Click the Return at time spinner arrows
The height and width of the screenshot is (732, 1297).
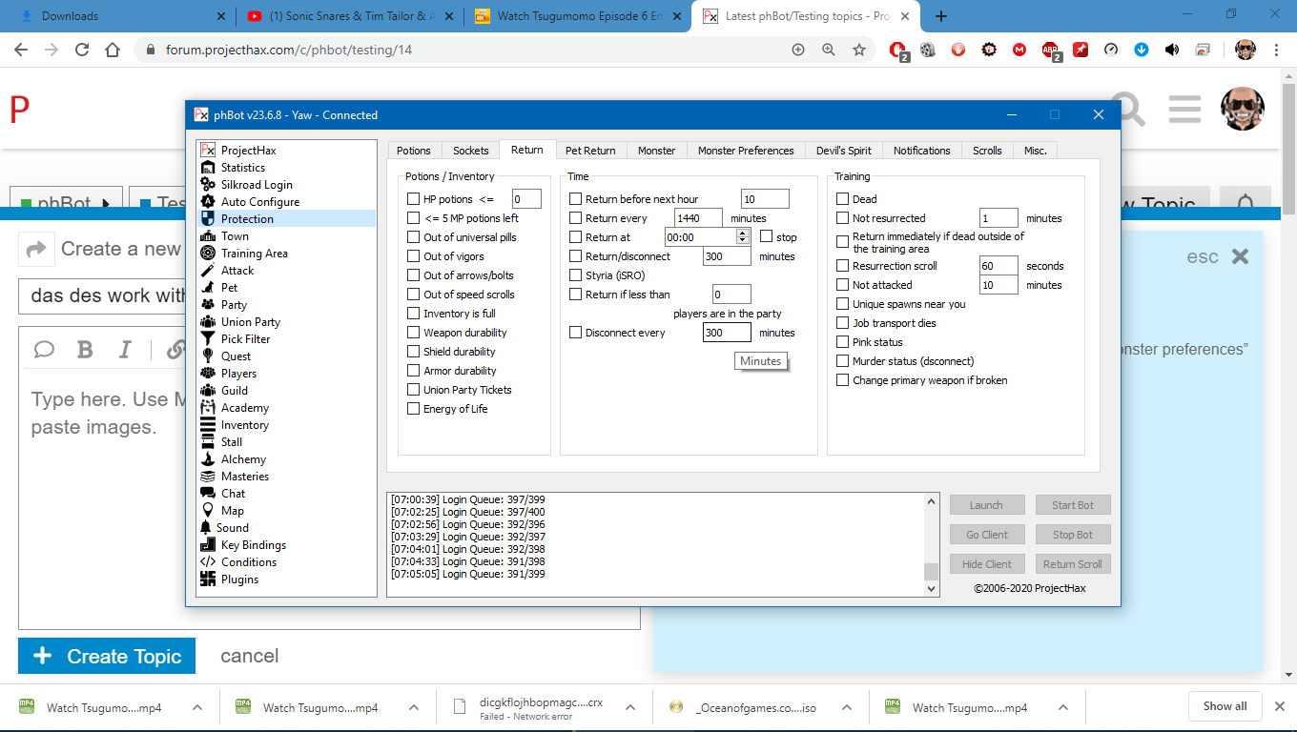click(x=743, y=237)
